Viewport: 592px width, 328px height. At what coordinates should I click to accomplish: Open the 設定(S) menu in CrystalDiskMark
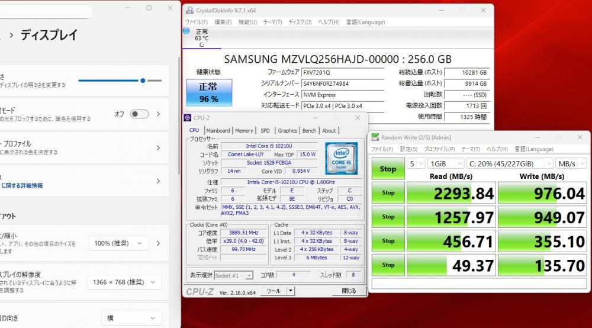coord(408,149)
